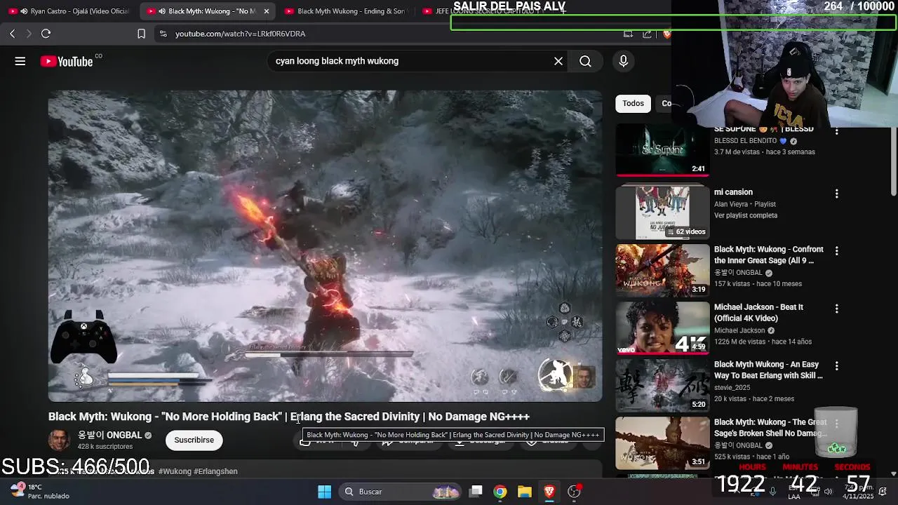The width and height of the screenshot is (898, 505).
Task: Open the ONGBAL channel avatar
Action: pos(59,440)
